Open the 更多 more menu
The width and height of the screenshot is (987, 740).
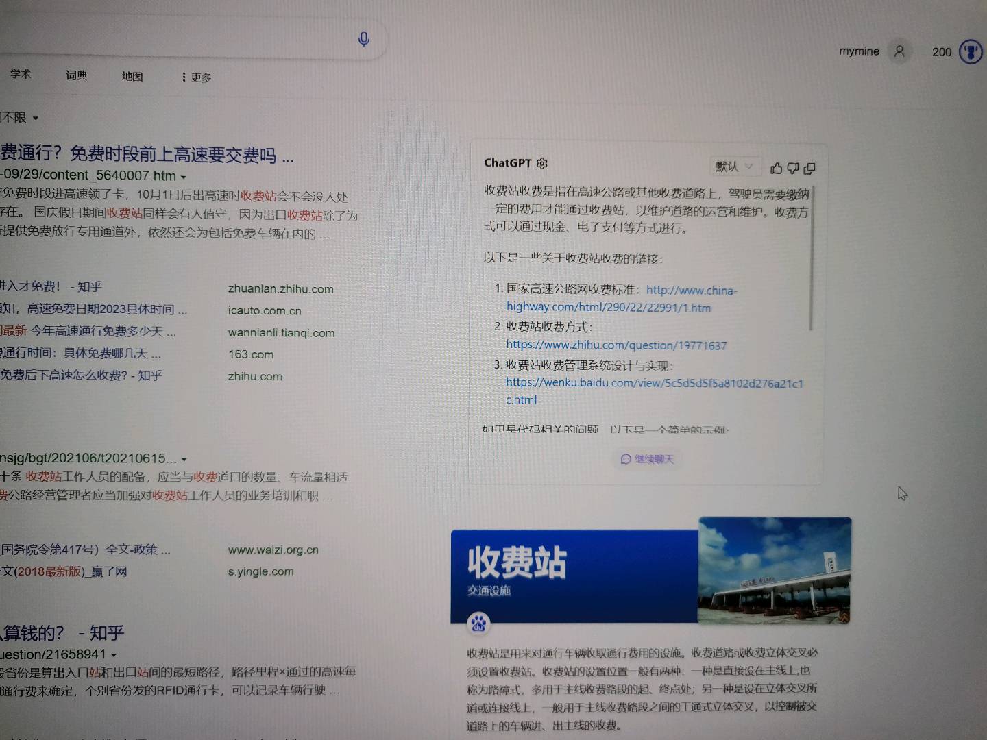[197, 77]
